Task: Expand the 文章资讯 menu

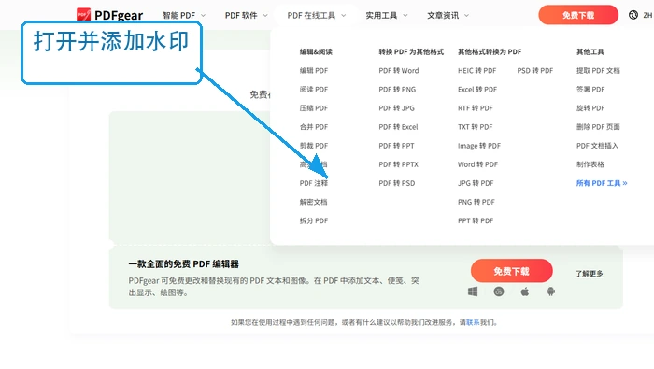Action: 448,16
